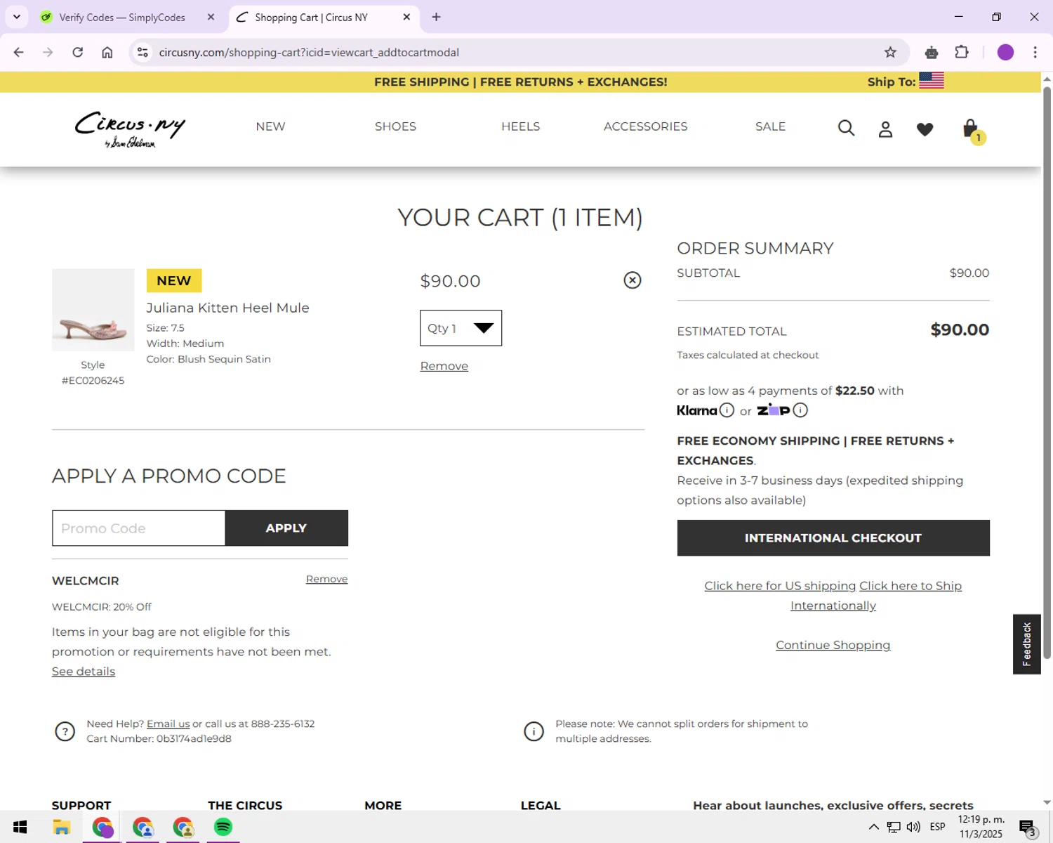
Task: View site information icon in address bar
Action: [143, 52]
